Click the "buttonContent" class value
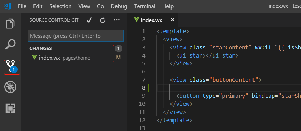Viewport: 301px width, 131px height. point(234,80)
